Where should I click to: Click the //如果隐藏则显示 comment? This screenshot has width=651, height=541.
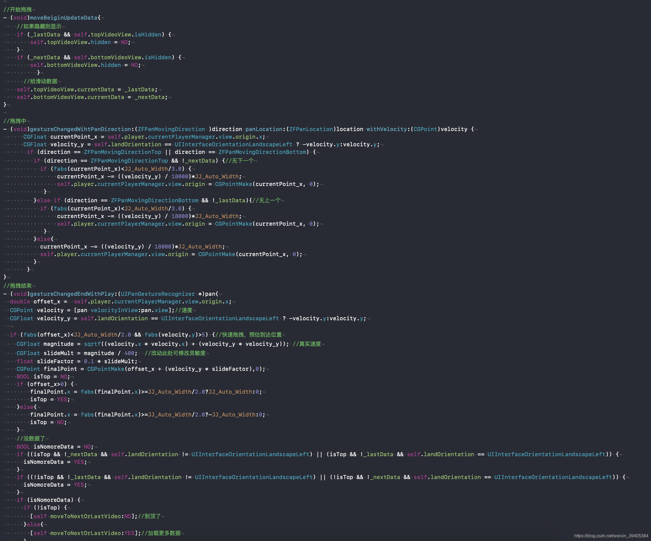(39, 26)
